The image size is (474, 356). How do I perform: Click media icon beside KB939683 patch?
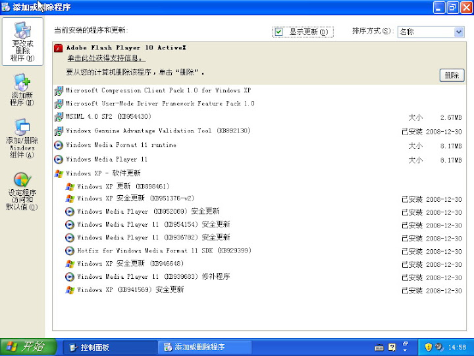70,277
